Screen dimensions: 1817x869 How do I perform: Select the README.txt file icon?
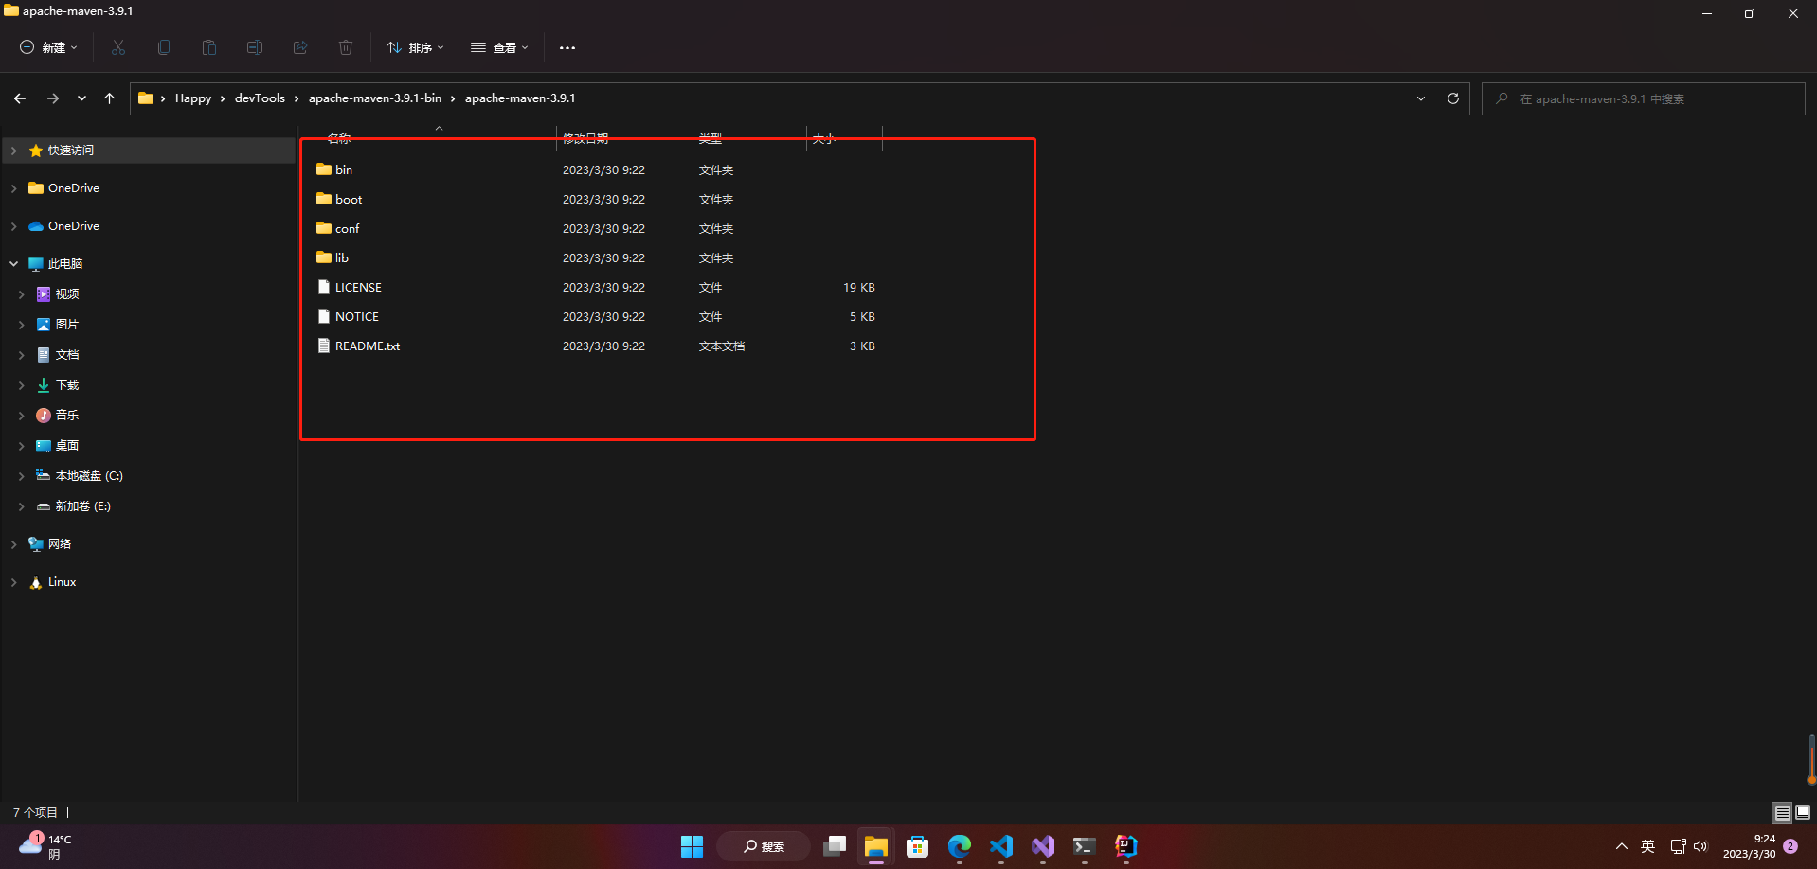(324, 346)
